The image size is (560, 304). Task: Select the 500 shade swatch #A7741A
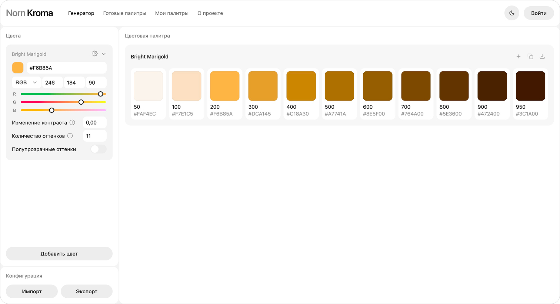click(x=339, y=86)
